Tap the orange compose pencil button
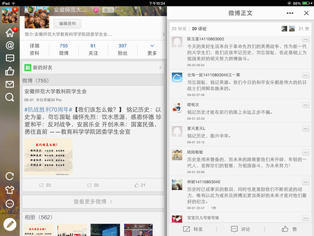This screenshot has width=314, height=236. click(x=9, y=224)
